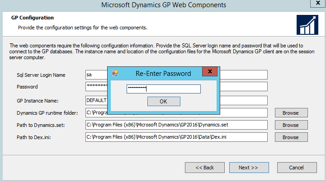326x182 pixels.
Task: Browse for the Dynamics GP runtime folder
Action: (291, 112)
